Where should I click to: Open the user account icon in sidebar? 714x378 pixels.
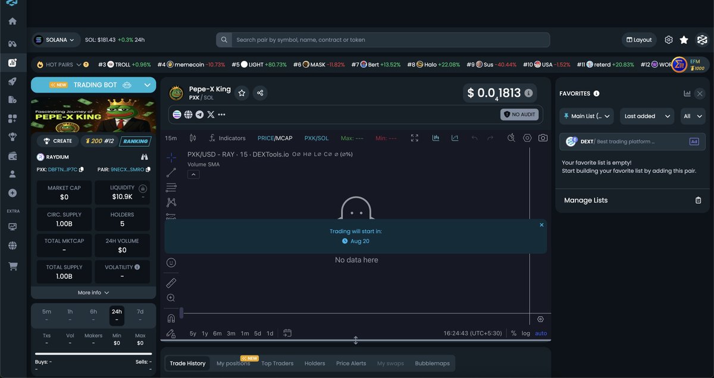coord(12,175)
